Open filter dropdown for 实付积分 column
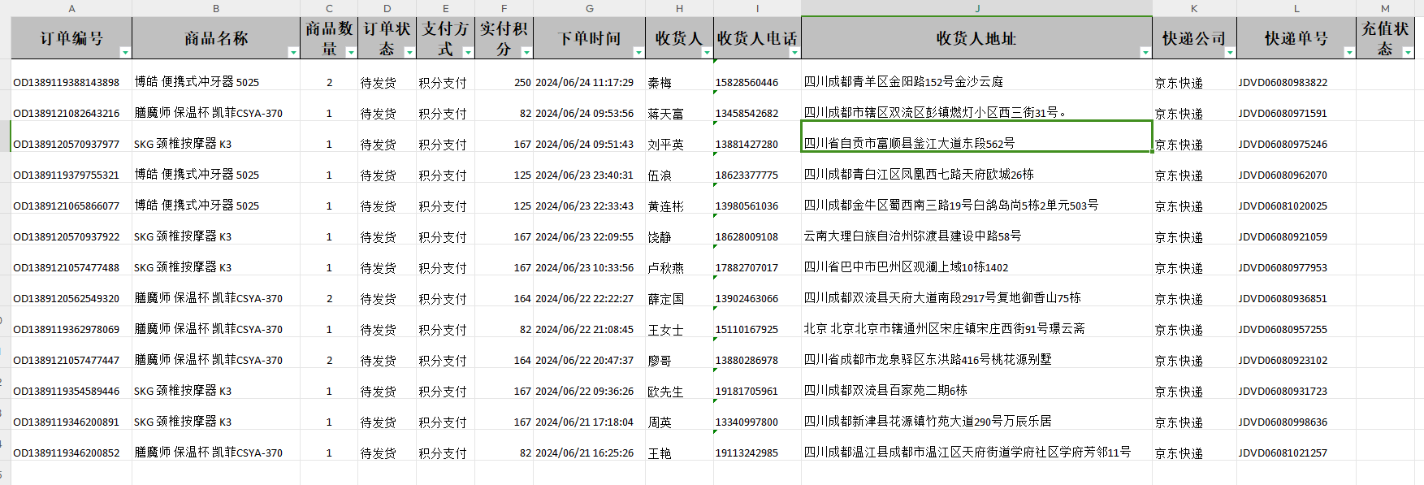1424x485 pixels. [x=526, y=52]
